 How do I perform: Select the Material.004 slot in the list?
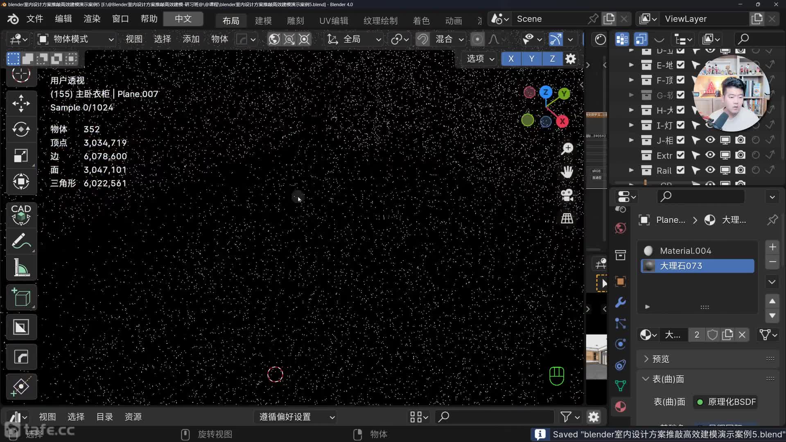(x=686, y=250)
